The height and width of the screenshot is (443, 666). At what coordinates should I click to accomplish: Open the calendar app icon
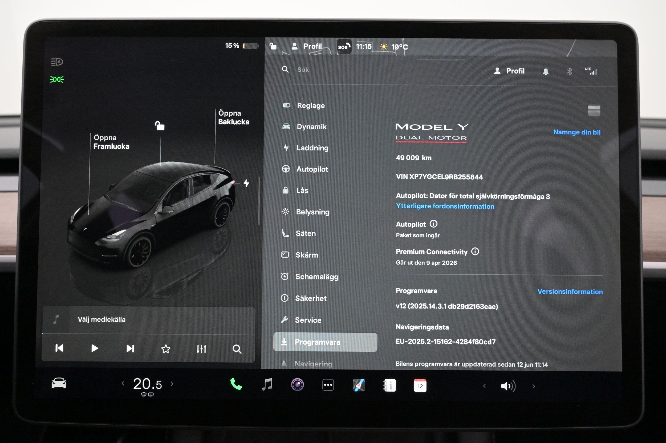click(420, 386)
